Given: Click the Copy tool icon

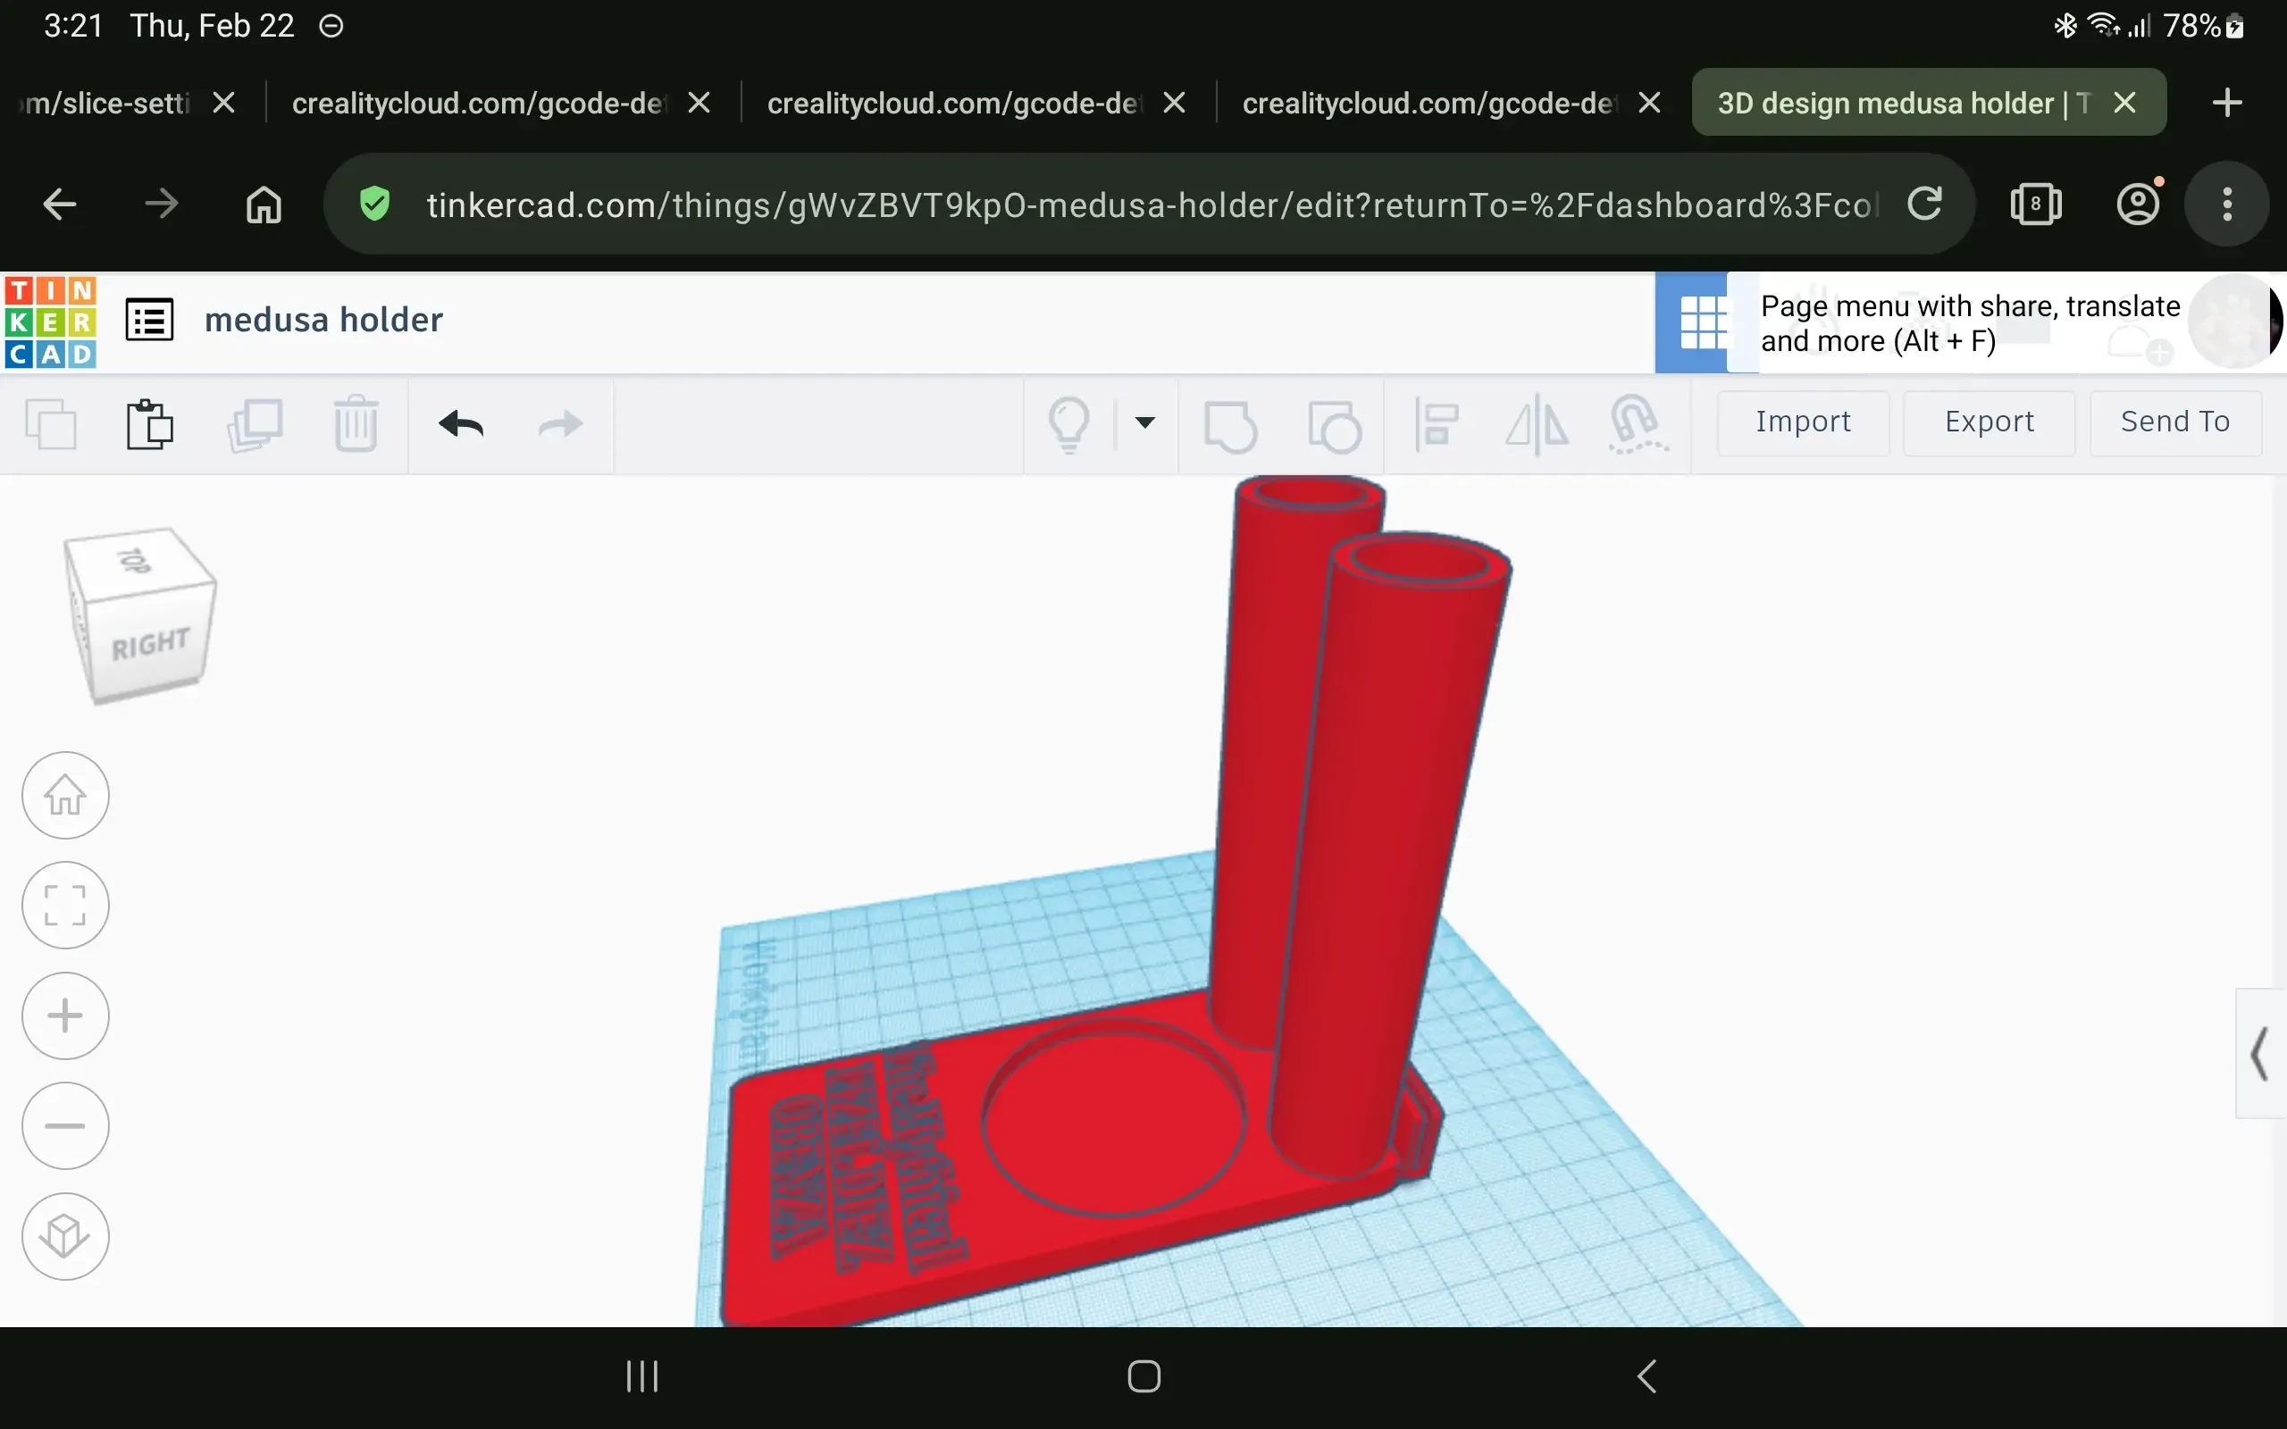Looking at the screenshot, I should pos(51,424).
